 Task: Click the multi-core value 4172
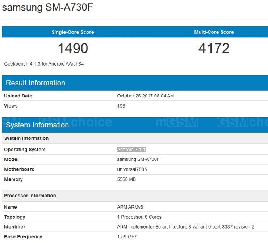click(214, 48)
